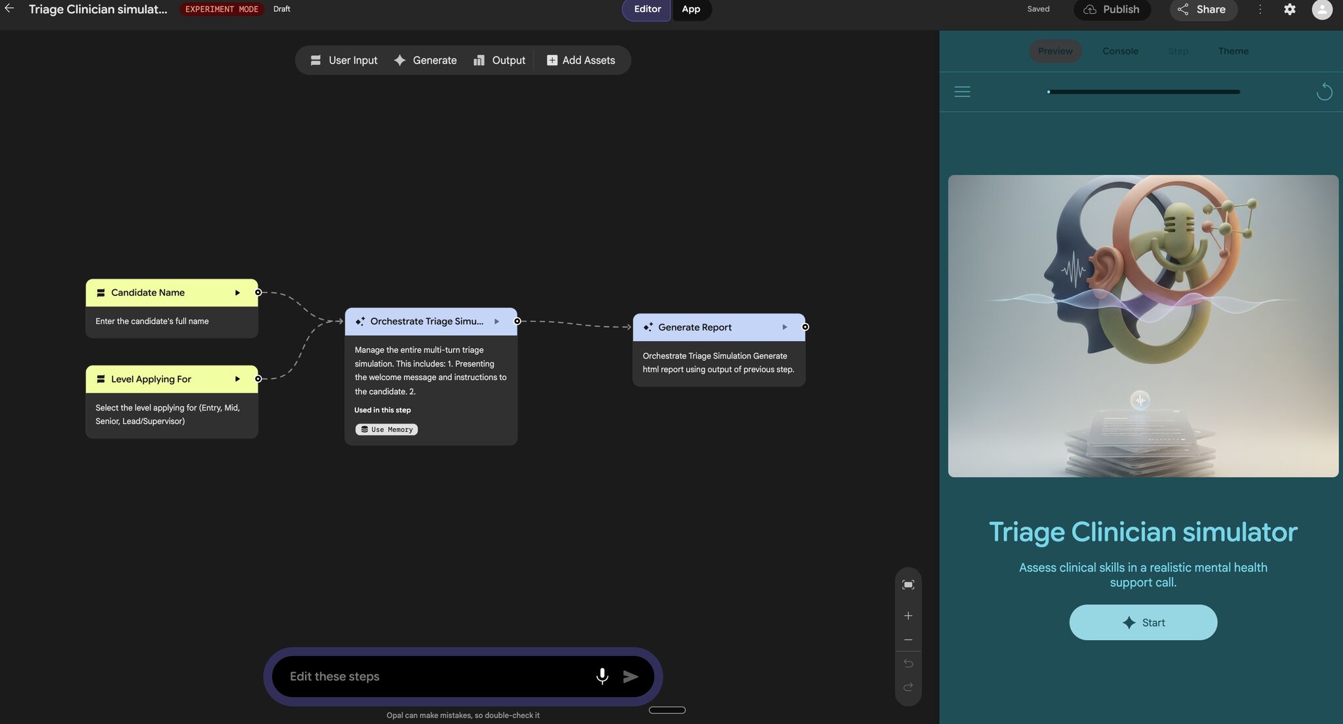This screenshot has width=1343, height=724.
Task: Click the Start button in the preview
Action: pyautogui.click(x=1142, y=622)
